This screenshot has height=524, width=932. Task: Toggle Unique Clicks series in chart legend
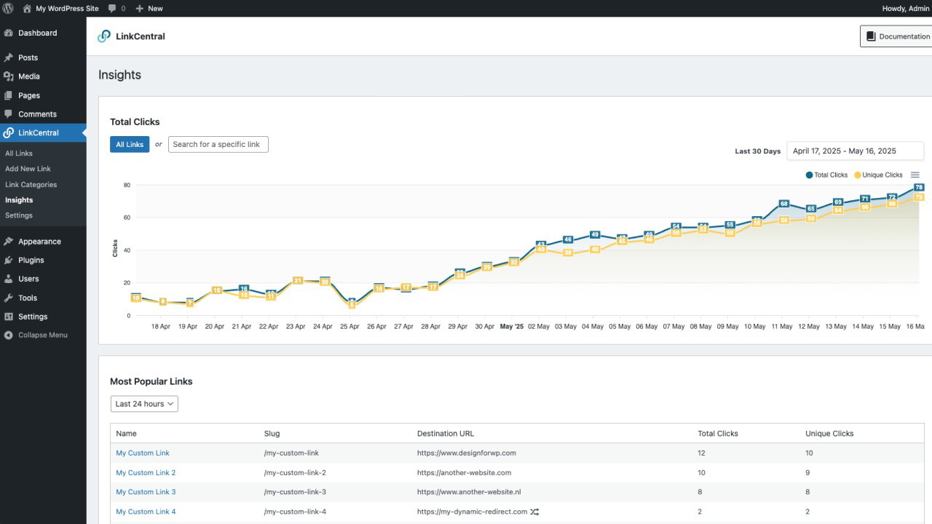pyautogui.click(x=878, y=175)
